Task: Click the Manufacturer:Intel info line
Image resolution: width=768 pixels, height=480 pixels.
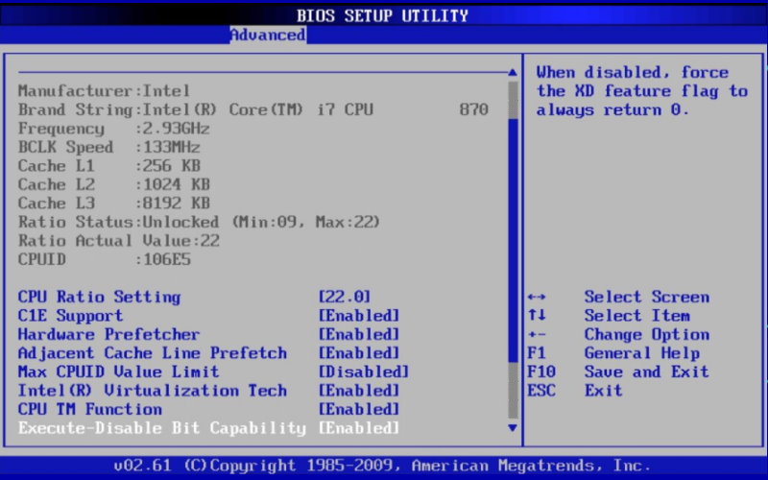Action: click(104, 90)
